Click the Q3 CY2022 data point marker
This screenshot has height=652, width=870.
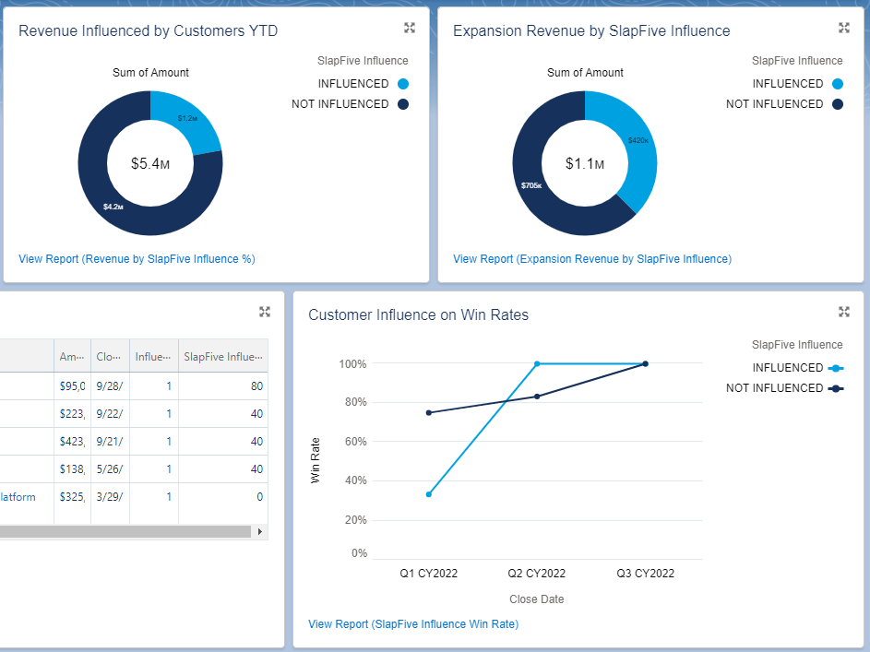646,364
